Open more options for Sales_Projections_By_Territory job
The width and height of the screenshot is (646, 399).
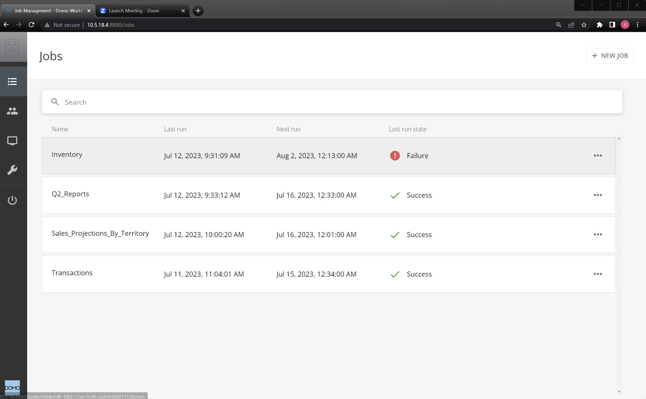coord(598,234)
